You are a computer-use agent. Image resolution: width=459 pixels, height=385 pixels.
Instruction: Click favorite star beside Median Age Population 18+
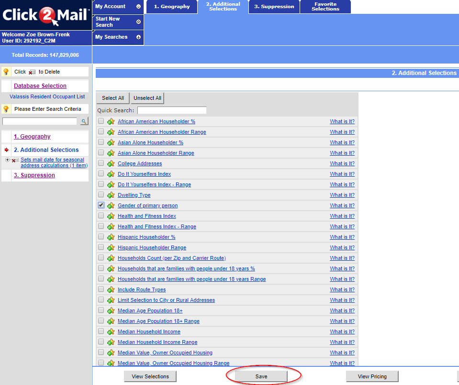(x=111, y=311)
